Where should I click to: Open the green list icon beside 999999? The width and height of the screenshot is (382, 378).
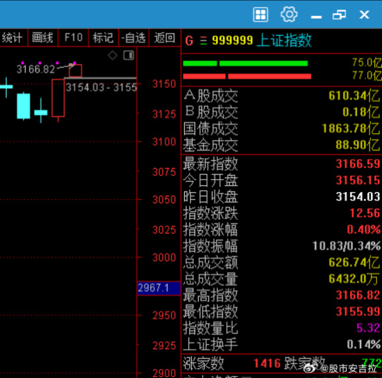(x=204, y=41)
